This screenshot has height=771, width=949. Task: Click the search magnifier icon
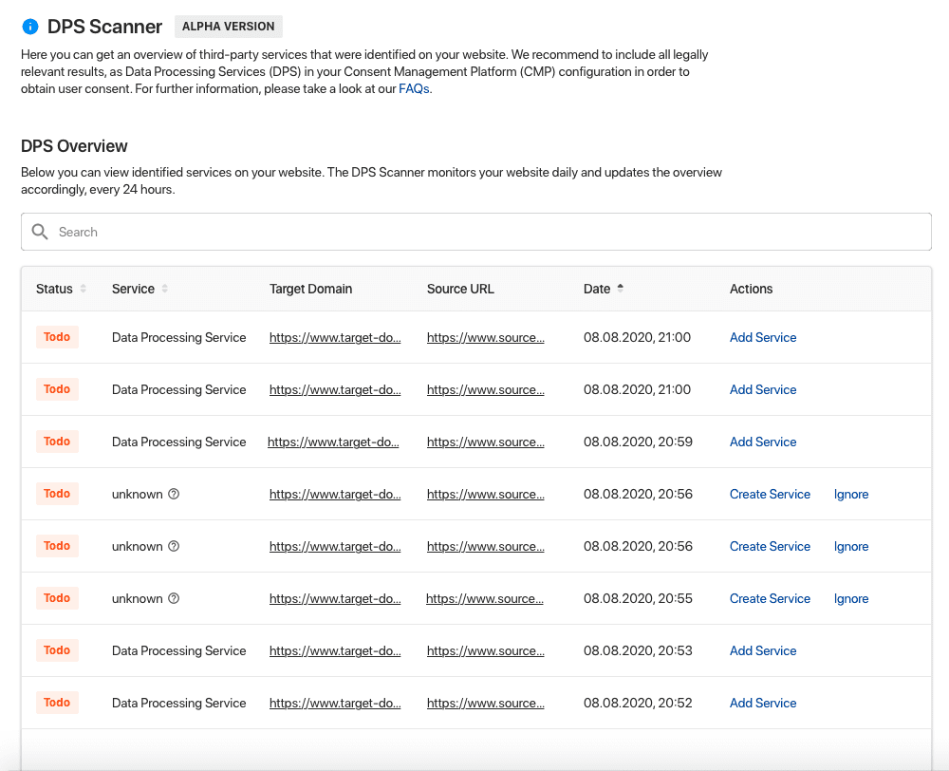[x=40, y=232]
